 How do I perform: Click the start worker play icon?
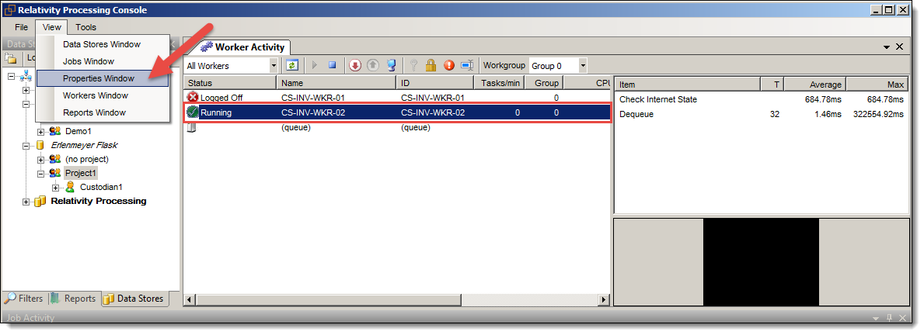(314, 65)
